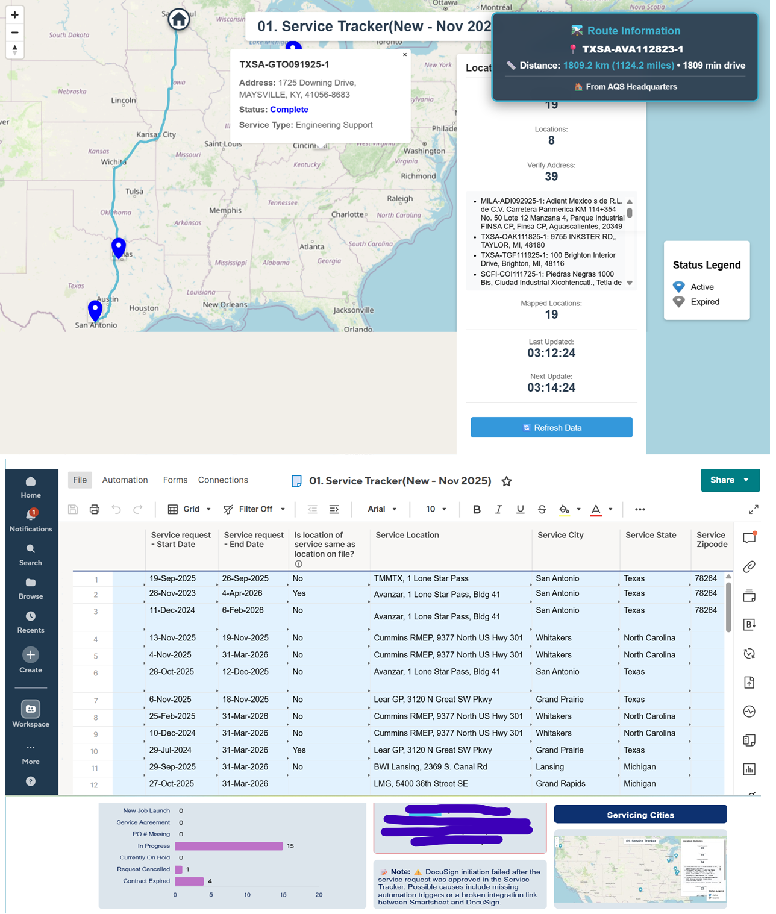This screenshot has height=914, width=776.
Task: Click the Undo arrow
Action: click(116, 509)
